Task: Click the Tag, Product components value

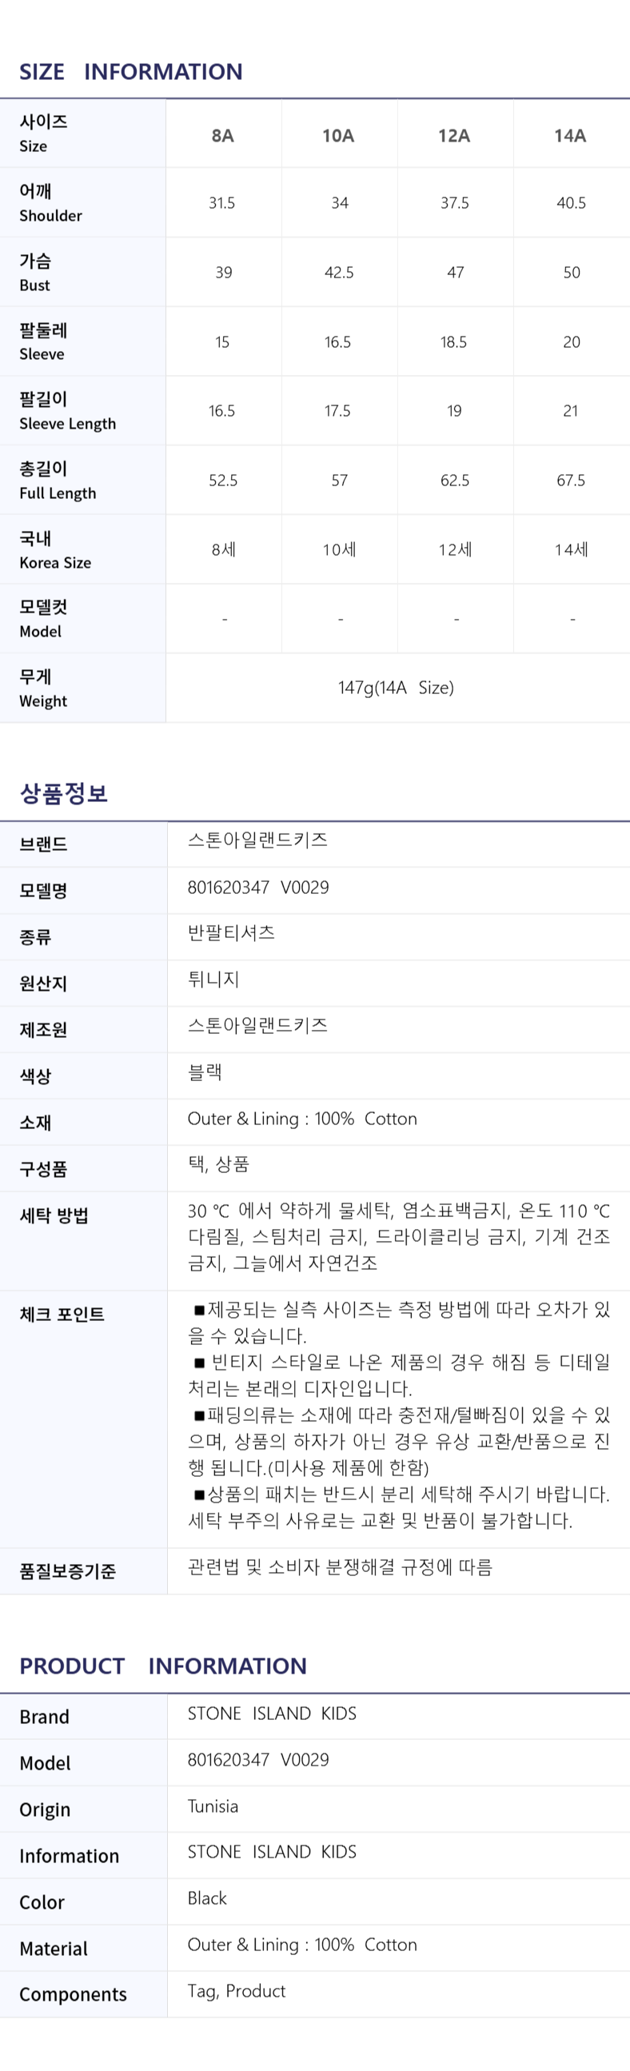Action: [237, 1989]
